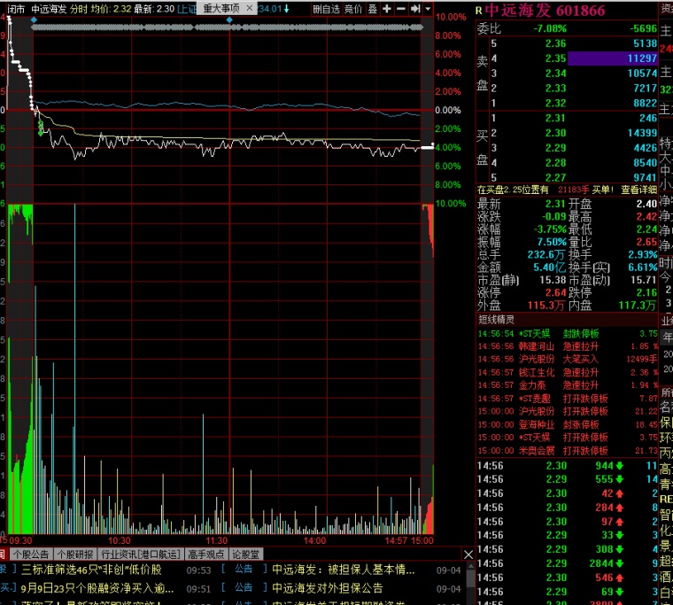Screen dimensions: 673x605
Task: Click 查看详细 link in order notice
Action: click(x=639, y=190)
